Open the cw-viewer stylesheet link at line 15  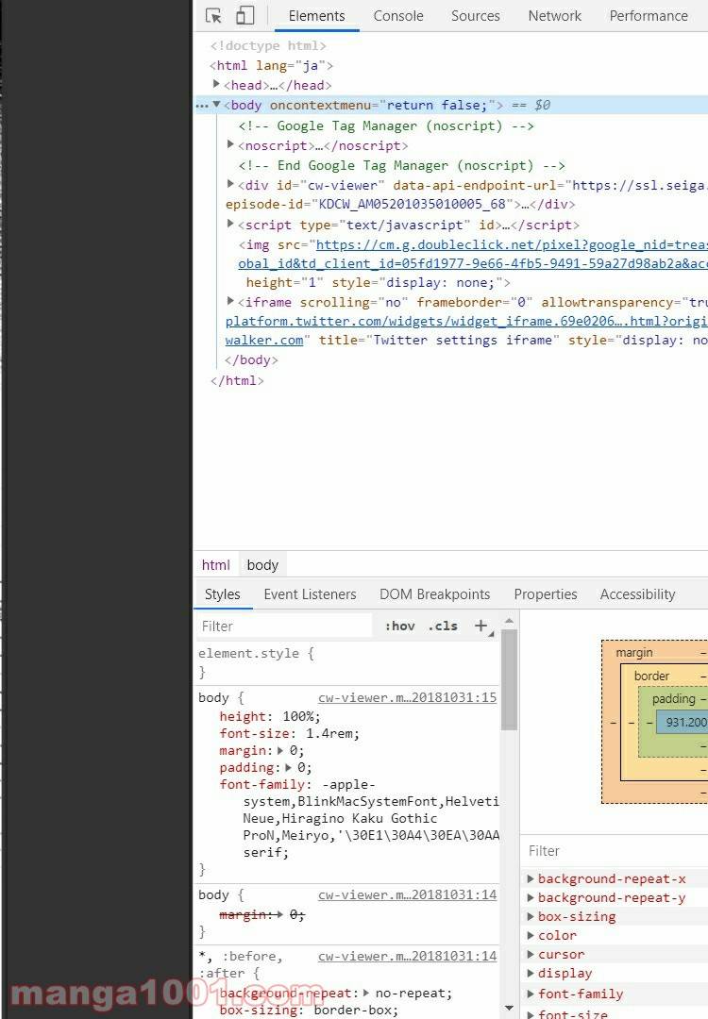click(x=407, y=698)
